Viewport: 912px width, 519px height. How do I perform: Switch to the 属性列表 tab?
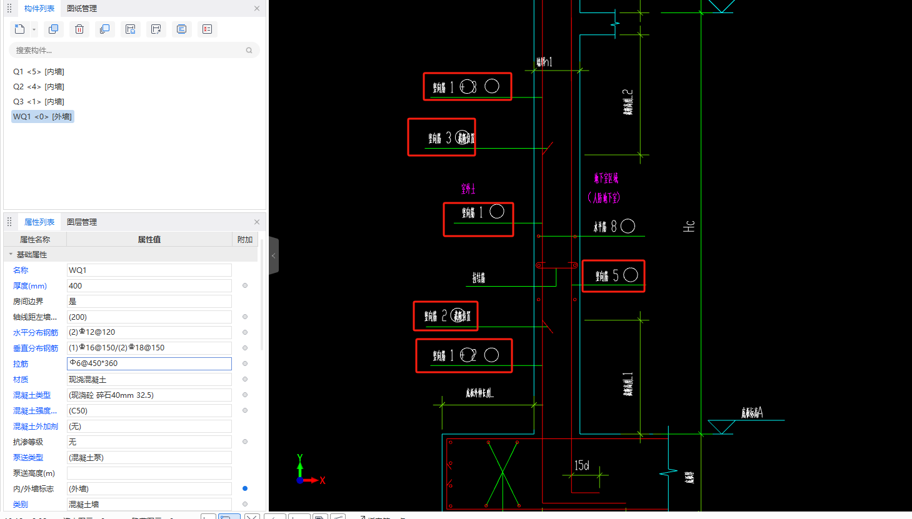39,222
